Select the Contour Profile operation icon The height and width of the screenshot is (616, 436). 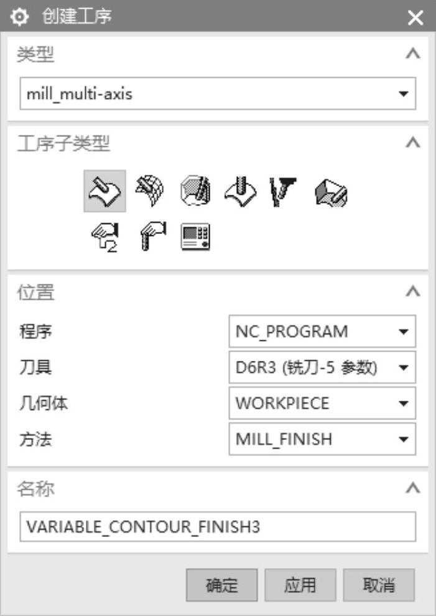click(195, 191)
